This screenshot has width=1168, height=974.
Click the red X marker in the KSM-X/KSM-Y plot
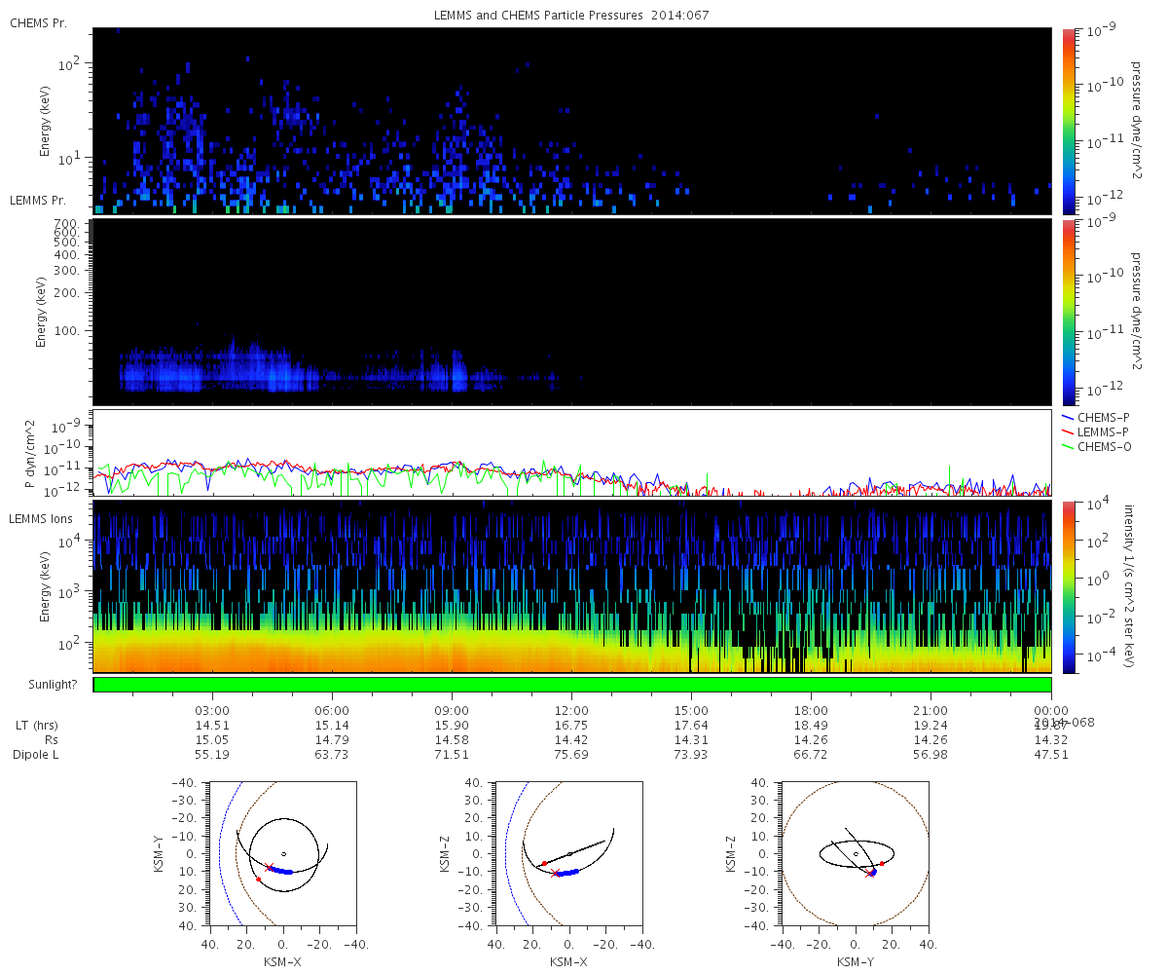(x=270, y=867)
